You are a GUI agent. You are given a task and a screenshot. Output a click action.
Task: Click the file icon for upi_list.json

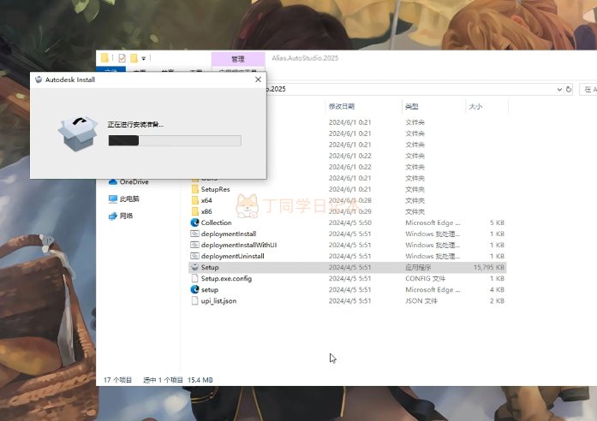pos(194,301)
